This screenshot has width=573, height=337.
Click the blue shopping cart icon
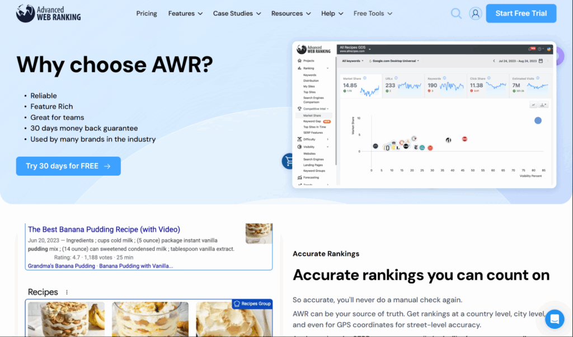point(288,161)
